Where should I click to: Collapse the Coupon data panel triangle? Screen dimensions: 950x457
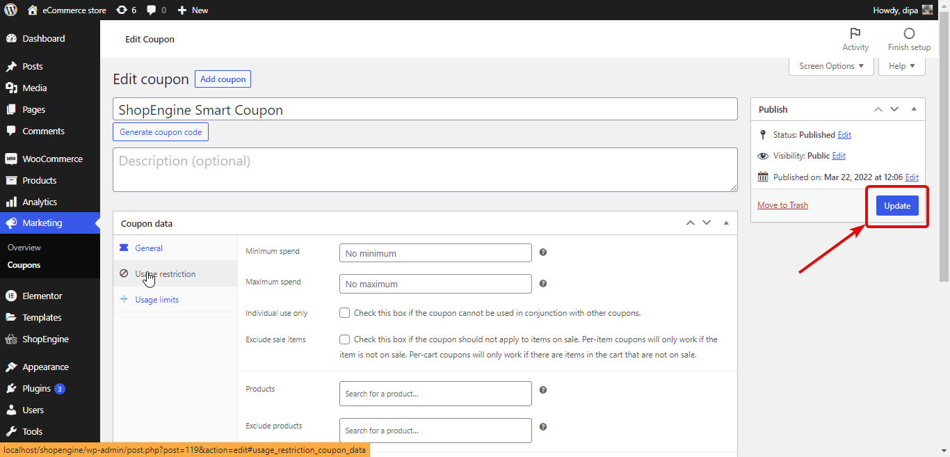coord(726,223)
